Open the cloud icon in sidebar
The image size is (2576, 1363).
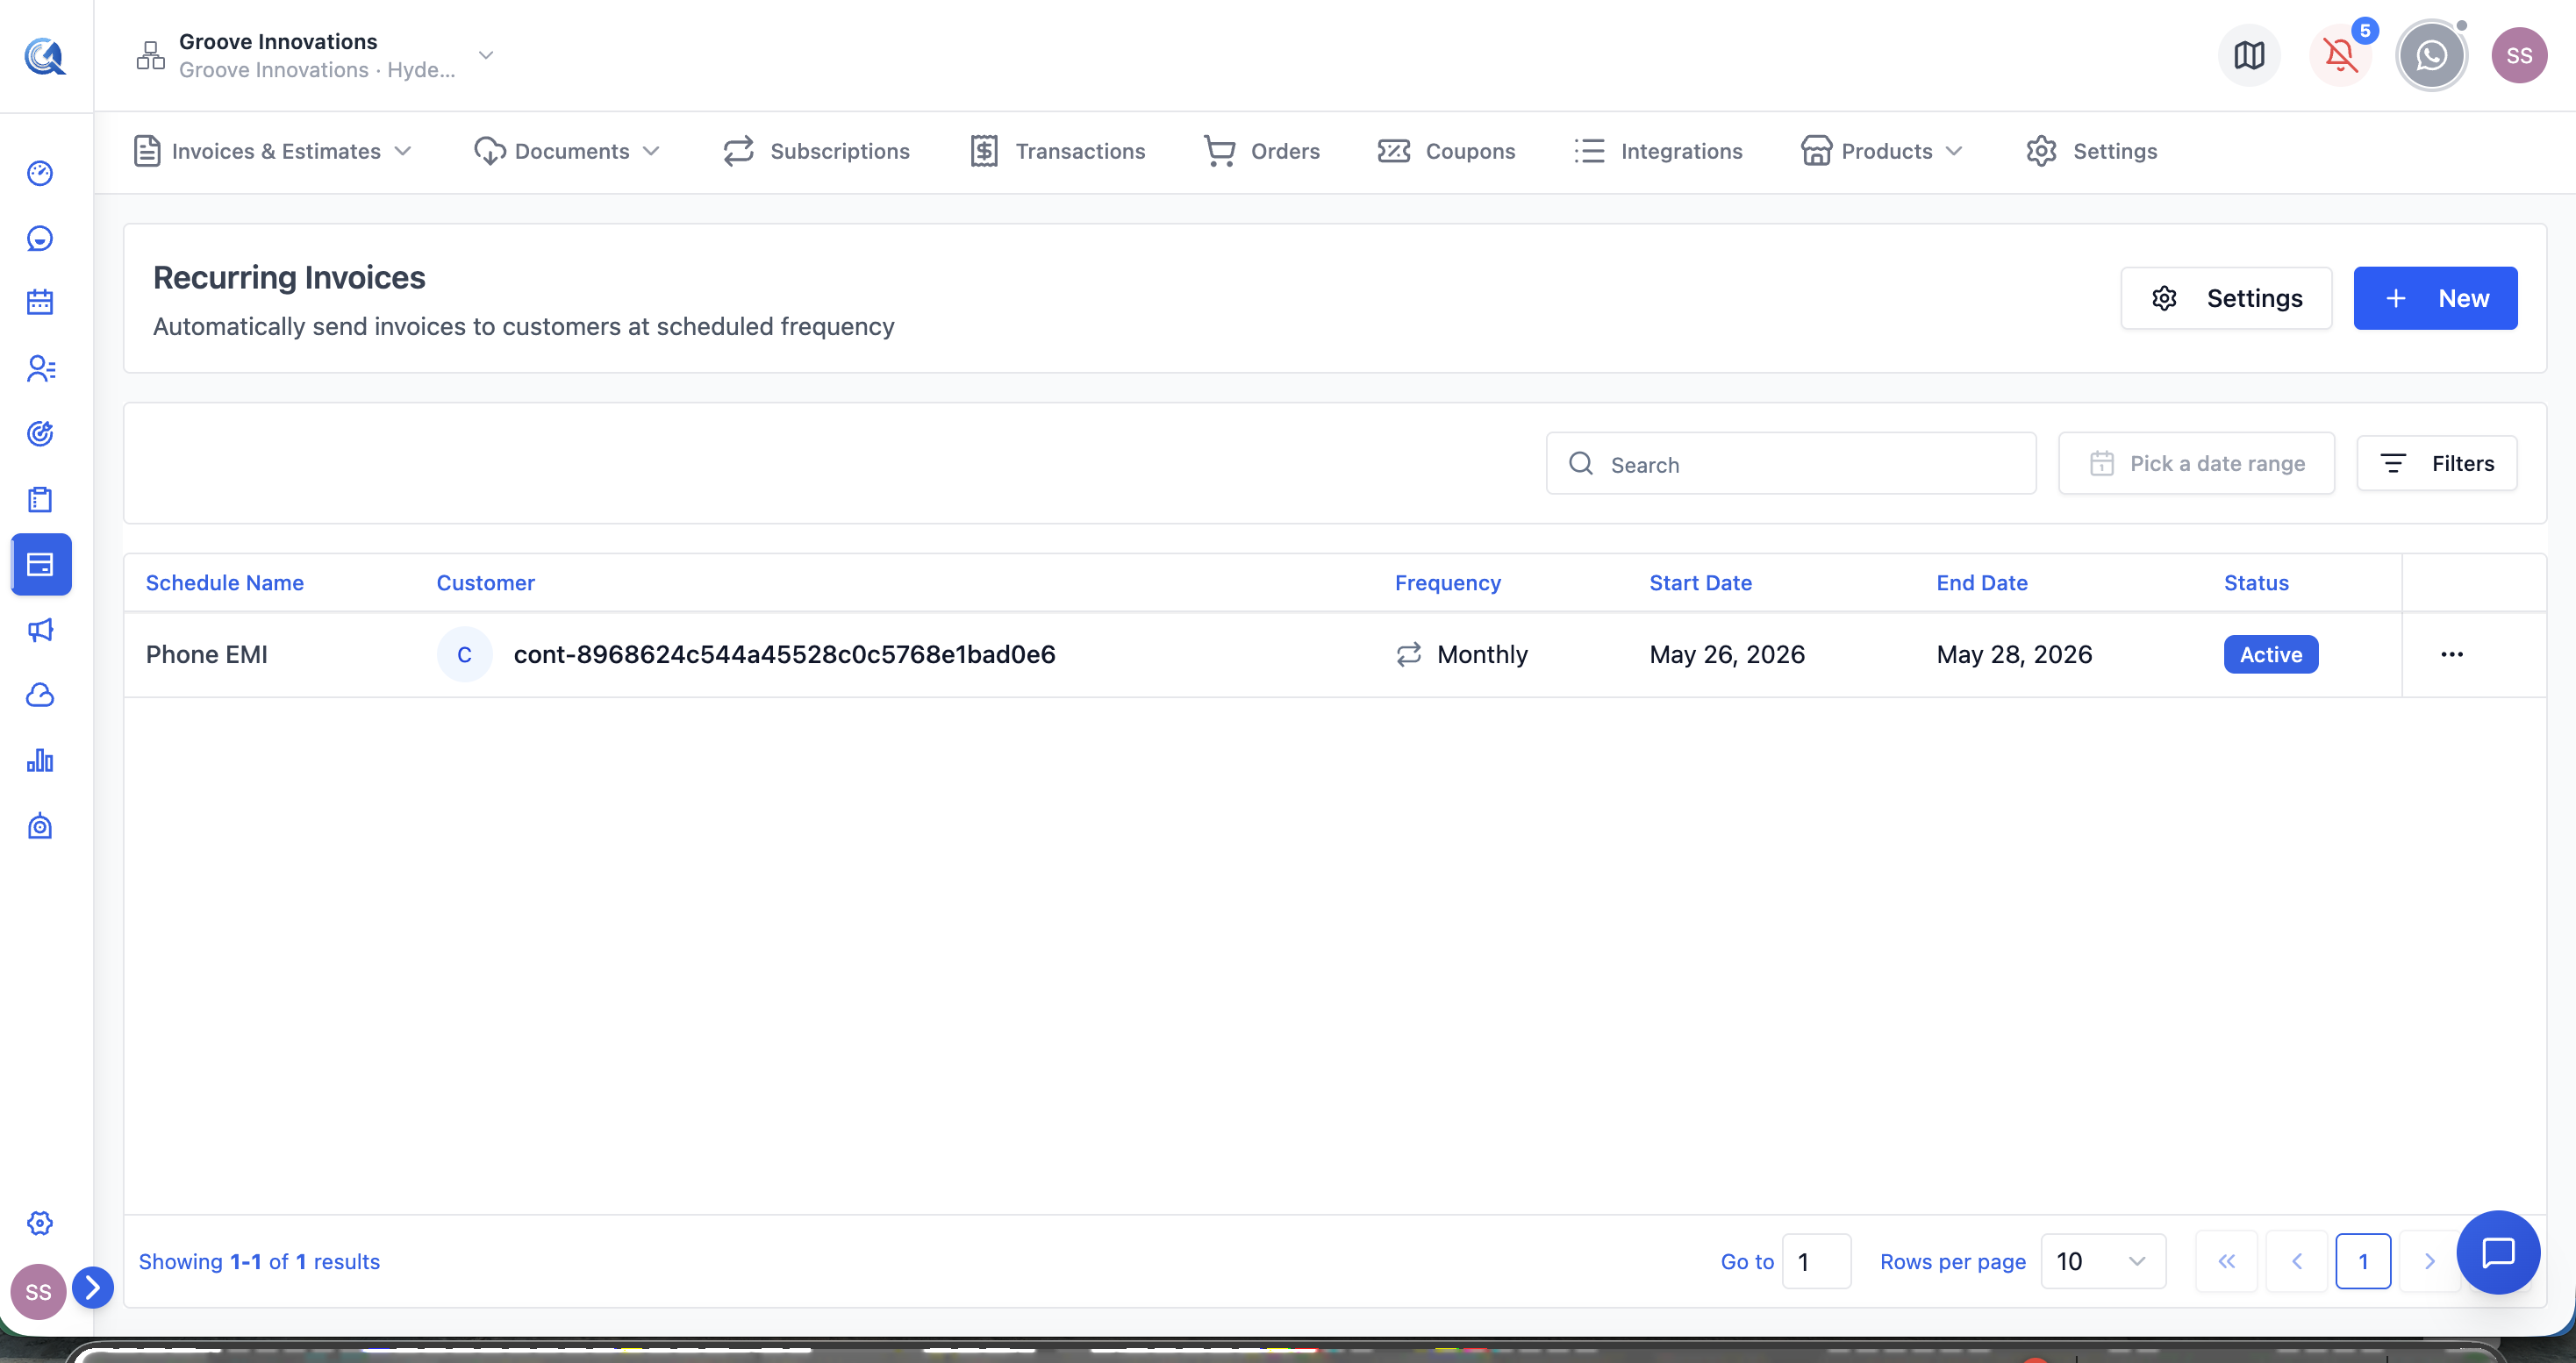[40, 695]
